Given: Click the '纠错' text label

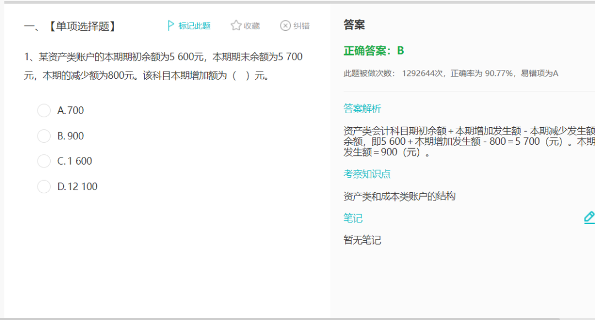Looking at the screenshot, I should coord(301,26).
